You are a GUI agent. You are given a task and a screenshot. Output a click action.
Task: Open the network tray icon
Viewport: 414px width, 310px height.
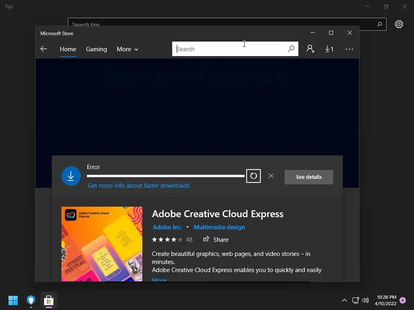355,300
